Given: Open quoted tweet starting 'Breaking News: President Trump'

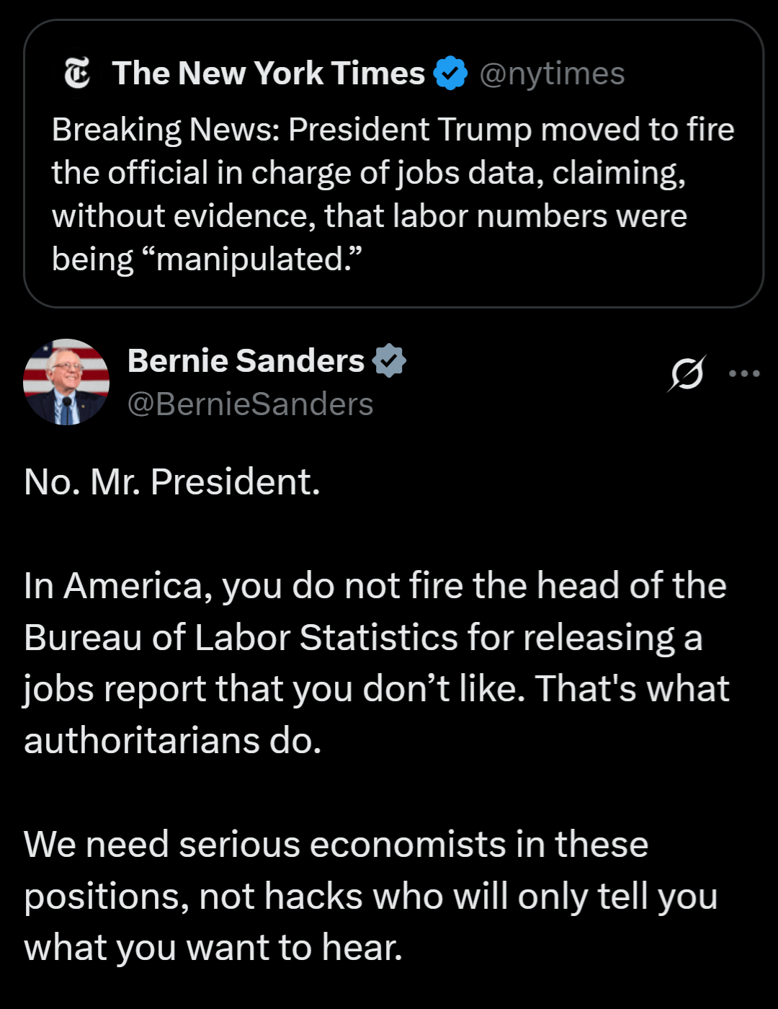Looking at the screenshot, I should (393, 164).
